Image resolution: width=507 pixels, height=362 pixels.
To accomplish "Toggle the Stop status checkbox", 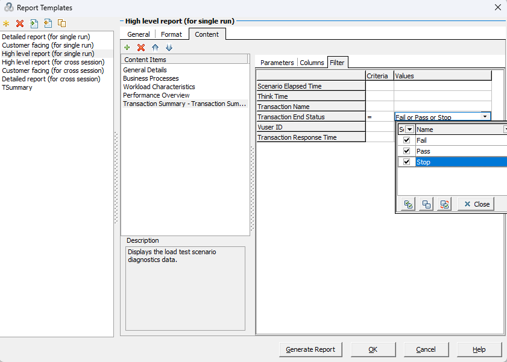I will 407,162.
